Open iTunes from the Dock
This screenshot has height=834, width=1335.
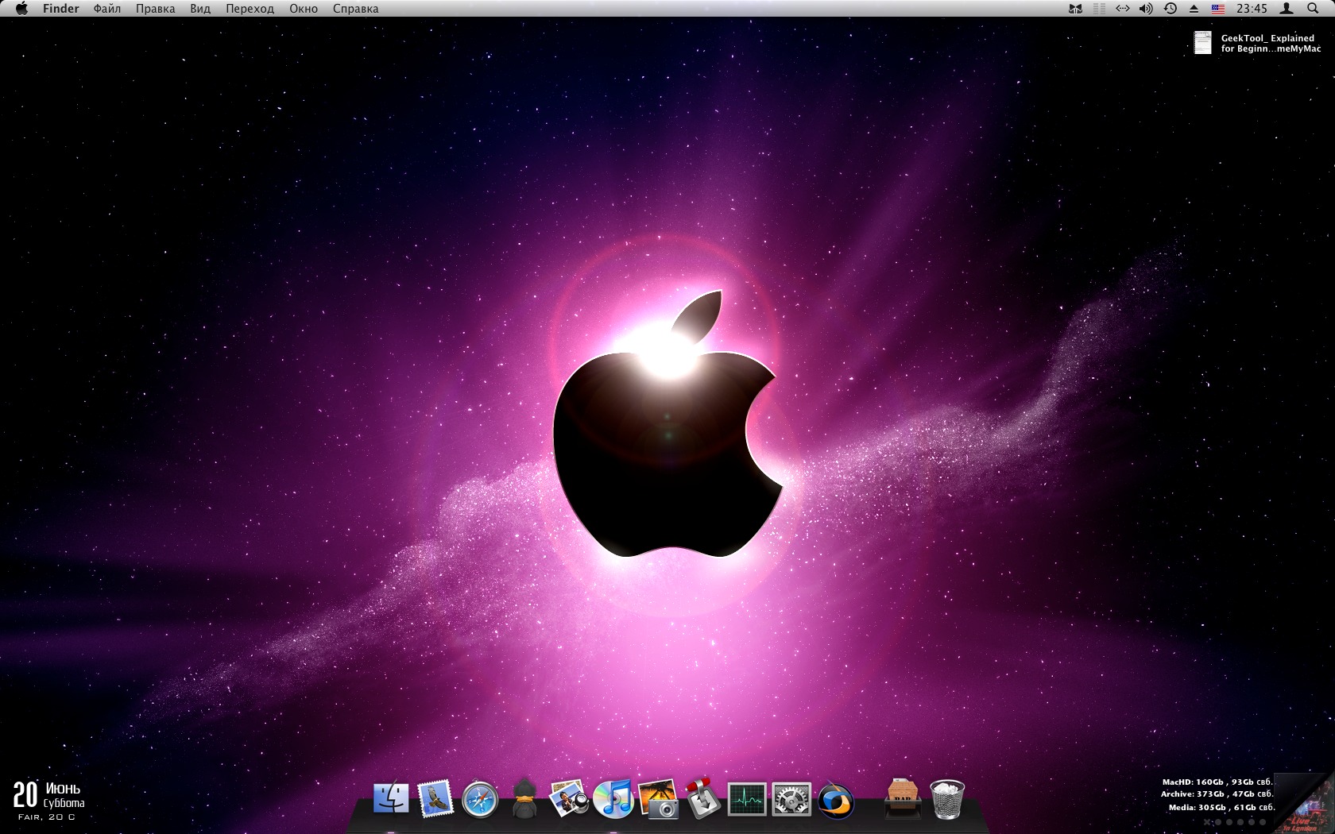613,799
